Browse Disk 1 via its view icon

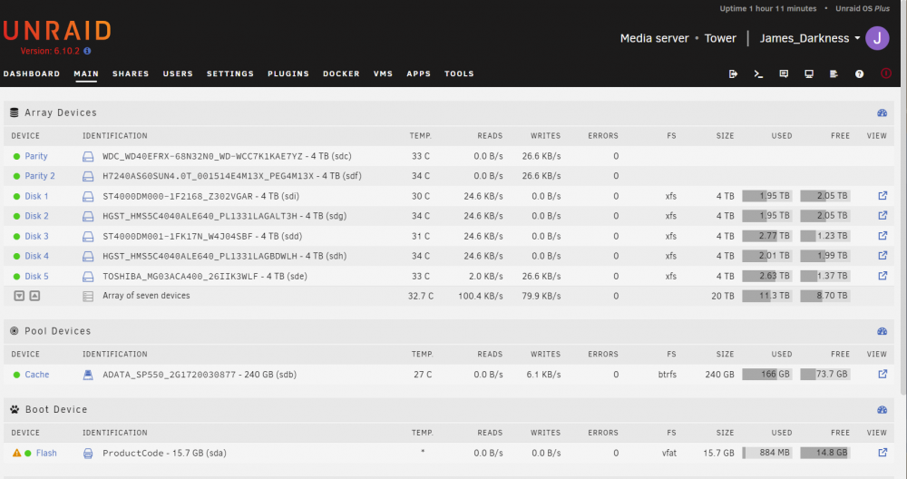883,196
